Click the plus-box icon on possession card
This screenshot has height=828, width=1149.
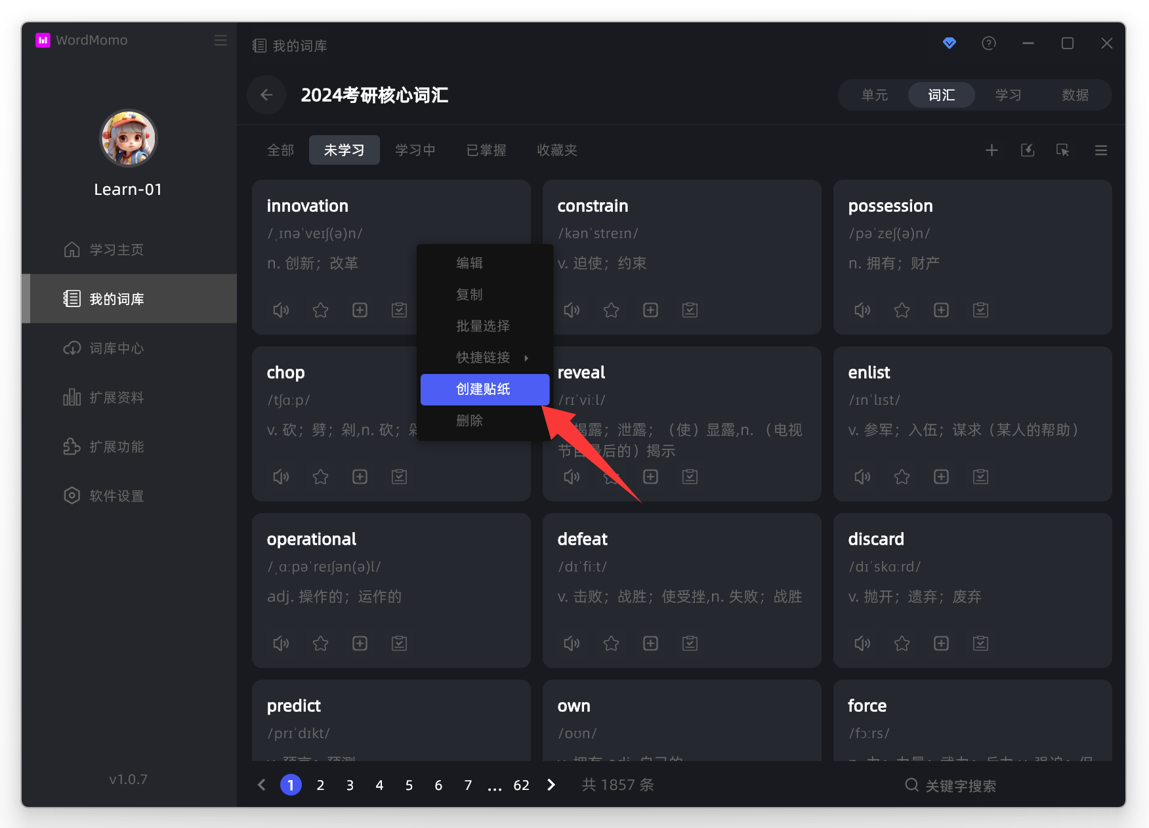click(x=941, y=310)
